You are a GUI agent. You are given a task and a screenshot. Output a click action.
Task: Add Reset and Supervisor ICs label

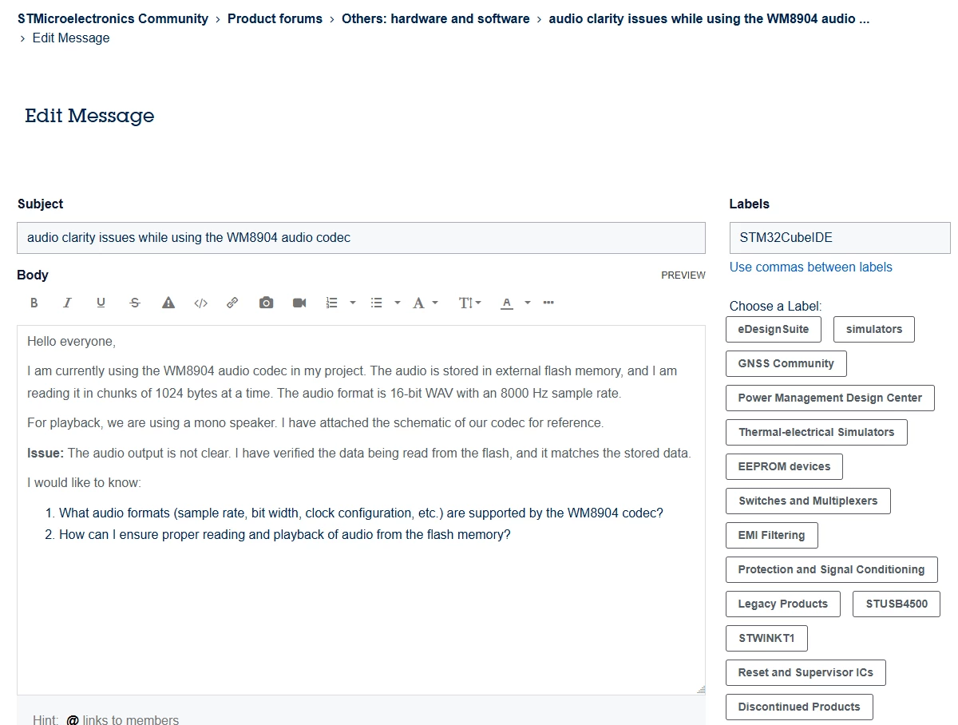pos(806,672)
